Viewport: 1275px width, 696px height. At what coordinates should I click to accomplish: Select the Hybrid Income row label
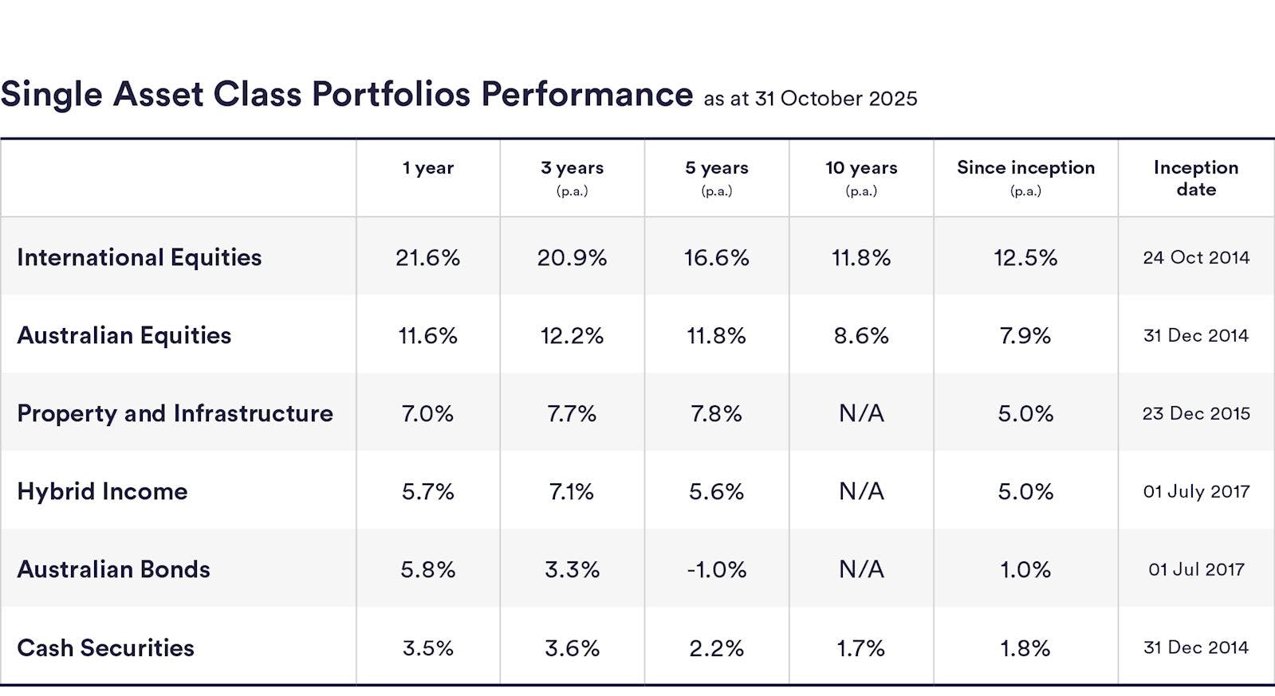(102, 491)
